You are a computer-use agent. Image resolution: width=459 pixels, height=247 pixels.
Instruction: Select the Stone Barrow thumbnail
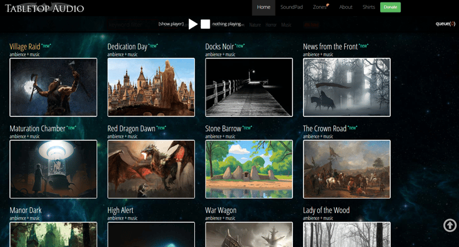coord(249,169)
